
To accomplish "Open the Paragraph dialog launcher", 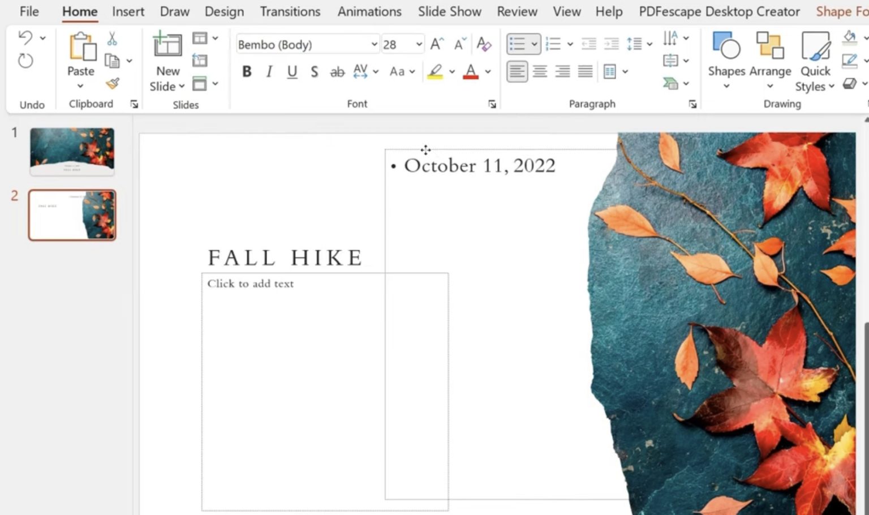I will [x=693, y=104].
